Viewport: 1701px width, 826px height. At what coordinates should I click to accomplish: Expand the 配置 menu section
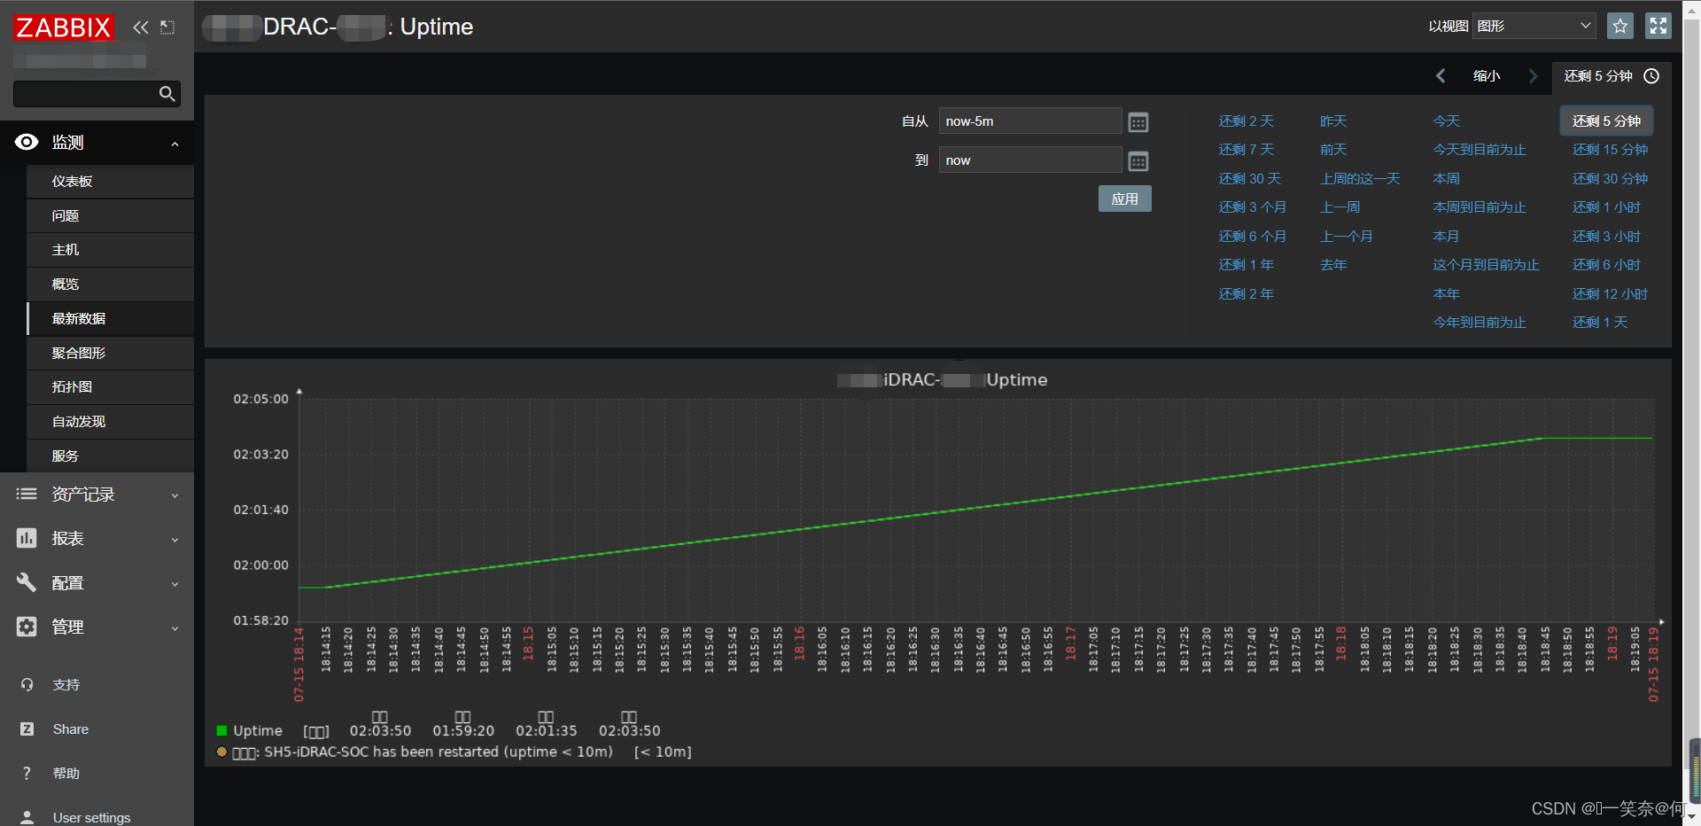(x=175, y=584)
